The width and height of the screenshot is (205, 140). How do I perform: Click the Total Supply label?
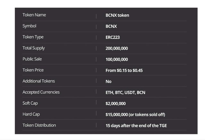tap(34, 48)
